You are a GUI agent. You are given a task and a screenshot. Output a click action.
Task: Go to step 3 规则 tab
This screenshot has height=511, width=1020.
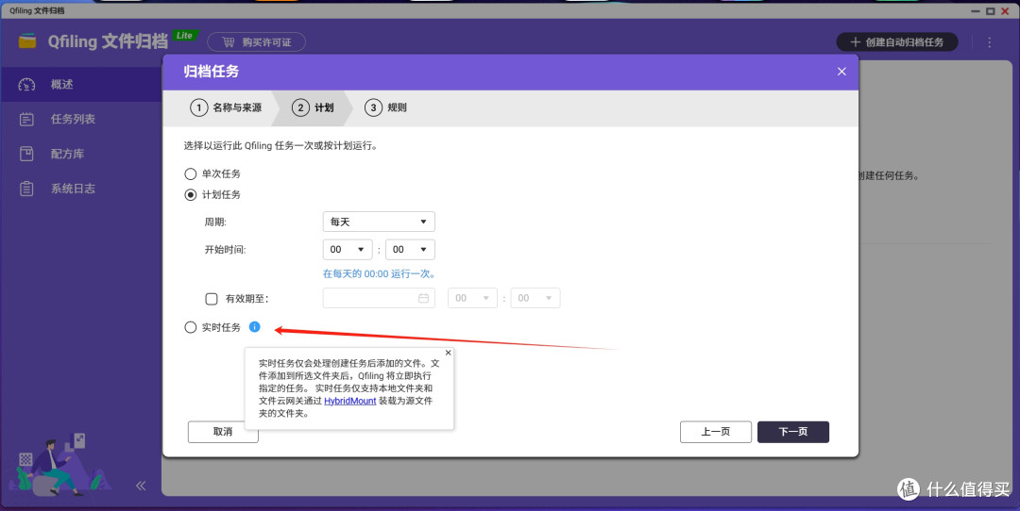point(385,107)
